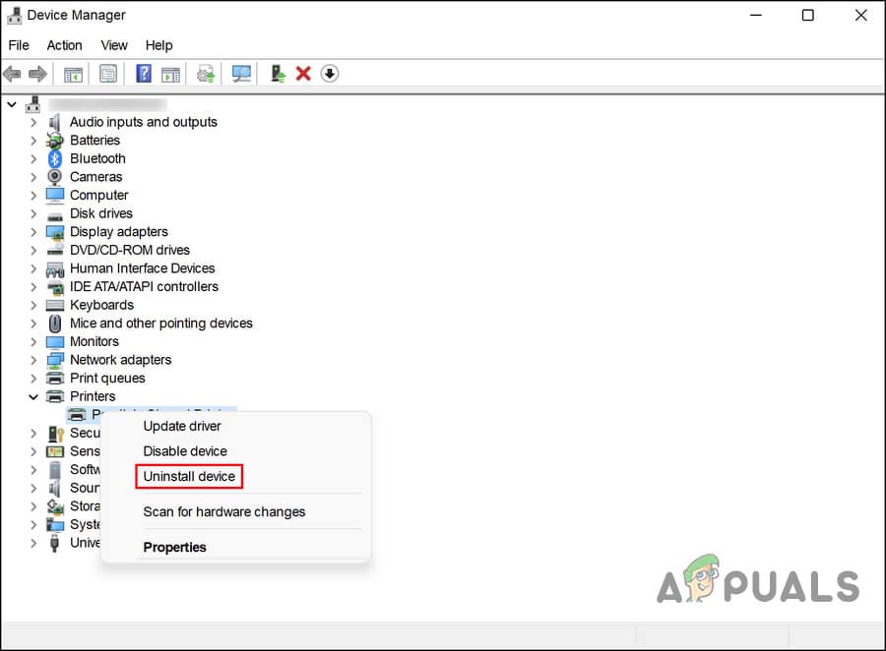This screenshot has width=886, height=651.
Task: Click the Help toolbar icon
Action: coord(143,73)
